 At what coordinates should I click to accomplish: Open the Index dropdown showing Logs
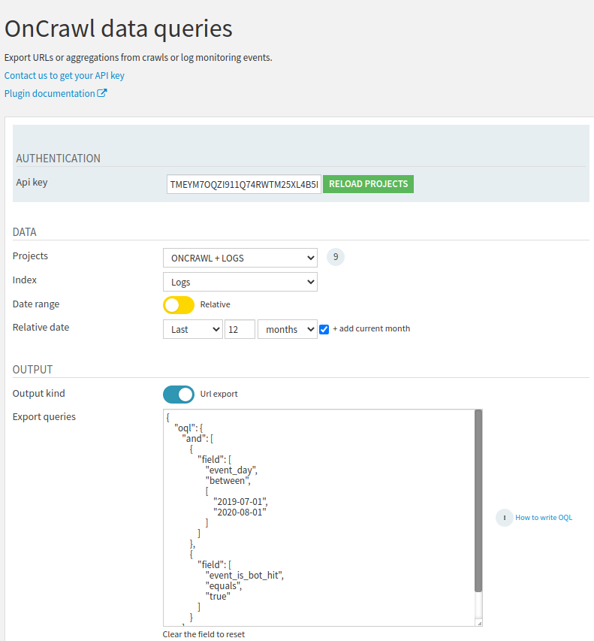pos(240,282)
